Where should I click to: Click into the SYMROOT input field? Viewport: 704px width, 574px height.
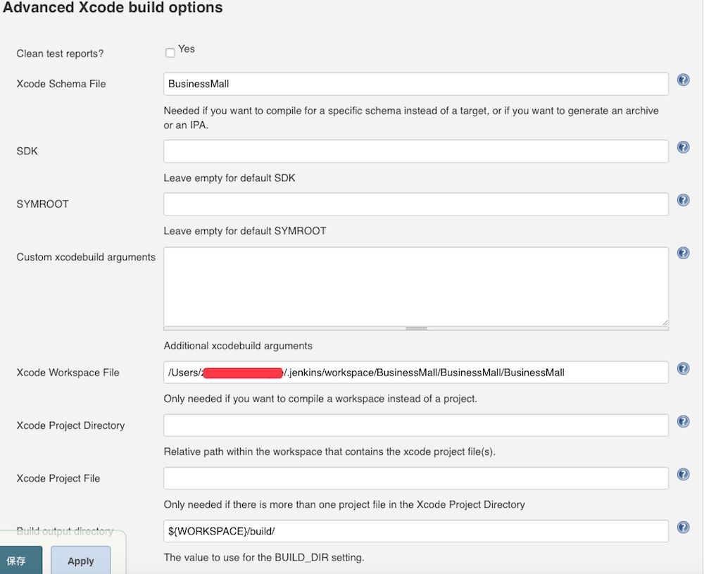(x=415, y=204)
